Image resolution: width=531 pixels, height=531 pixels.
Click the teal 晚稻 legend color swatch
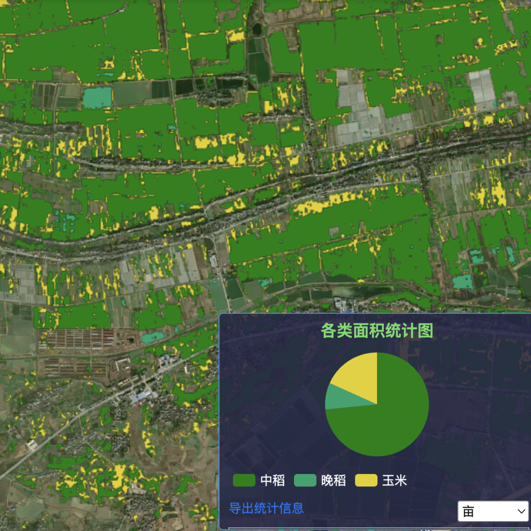coord(305,481)
